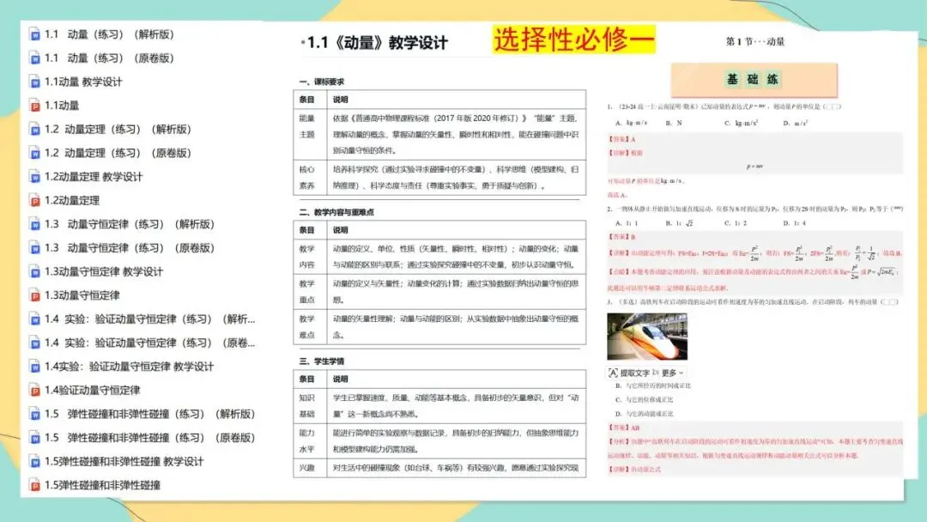Click question 1 answer 【答案】A
Viewport: 927px width, 522px height.
622,140
